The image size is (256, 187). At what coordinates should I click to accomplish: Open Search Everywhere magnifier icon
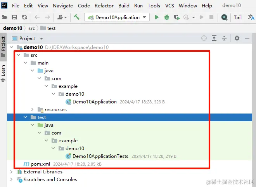[x=224, y=17]
